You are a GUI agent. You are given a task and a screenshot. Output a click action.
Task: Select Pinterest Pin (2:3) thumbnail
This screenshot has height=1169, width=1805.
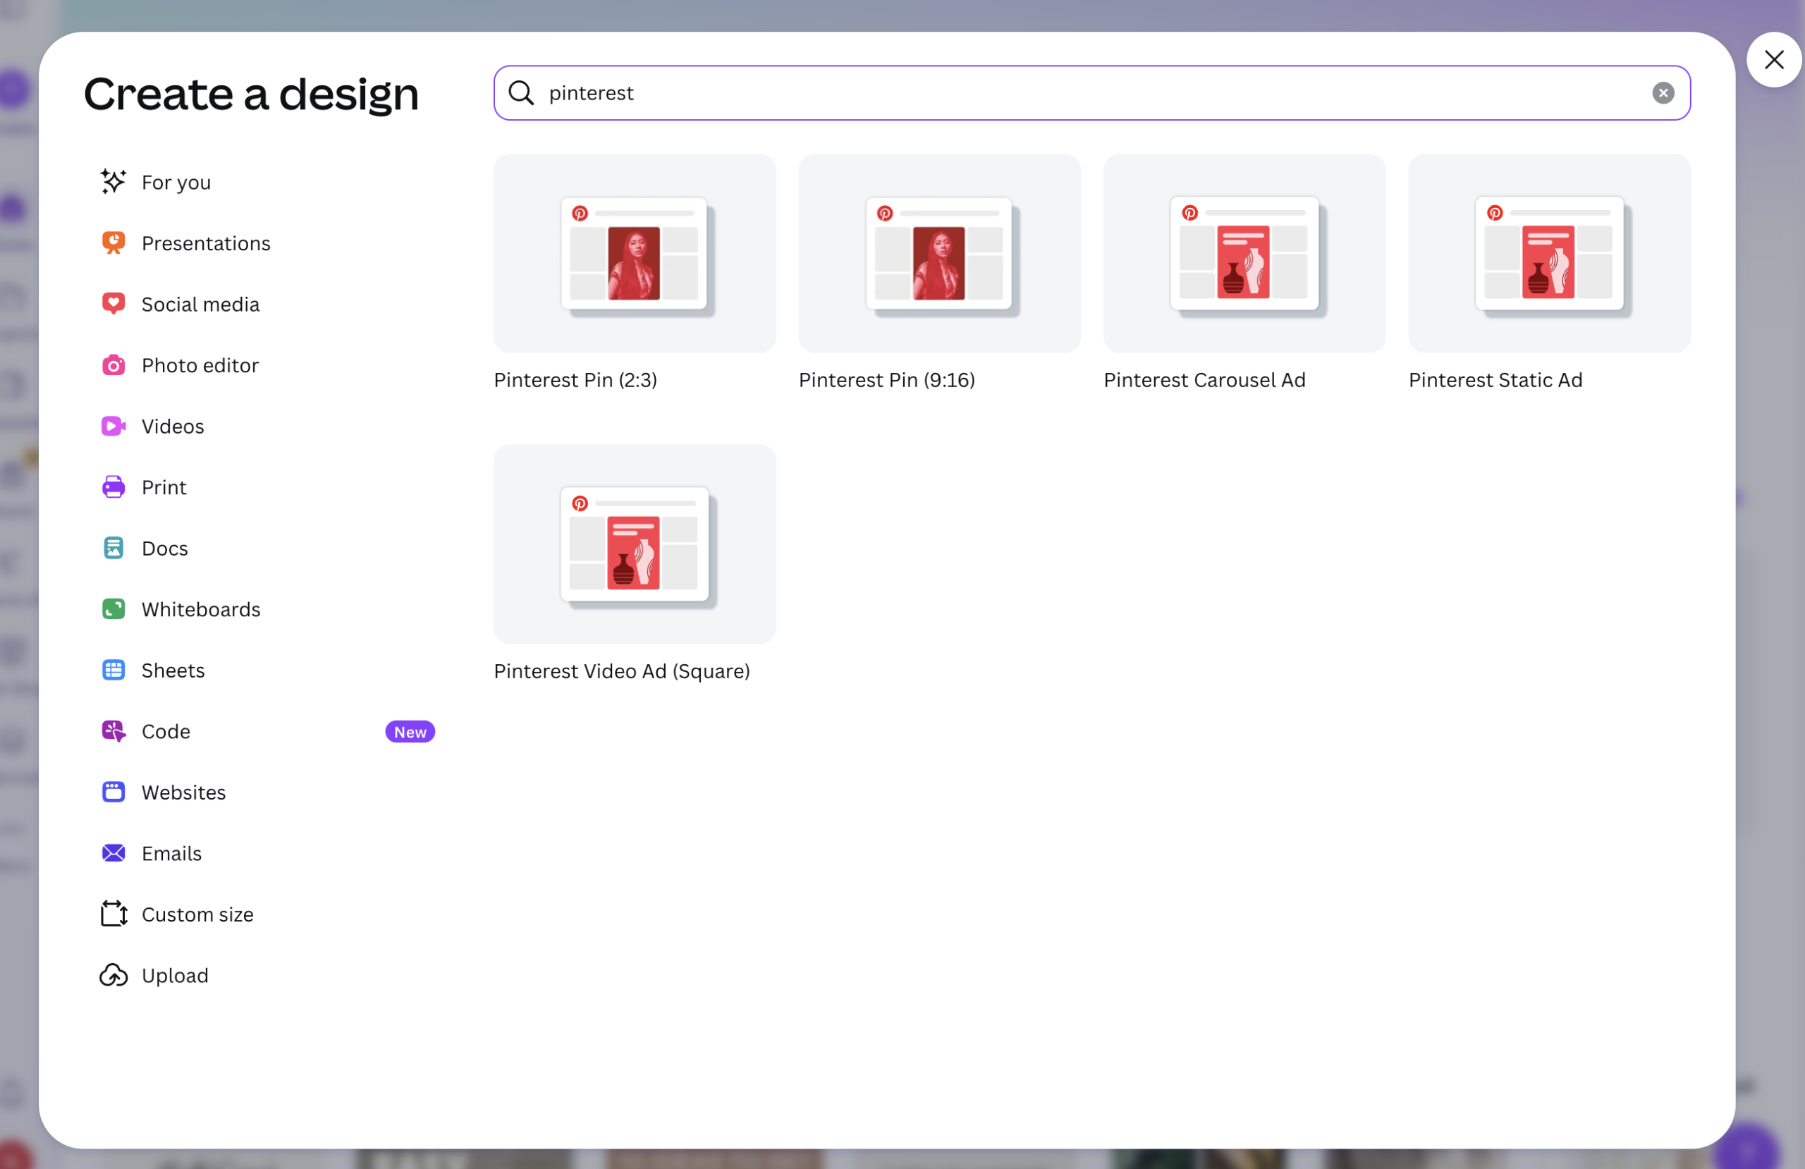pos(635,253)
